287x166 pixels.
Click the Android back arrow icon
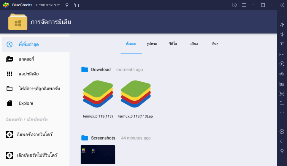coord(282,141)
